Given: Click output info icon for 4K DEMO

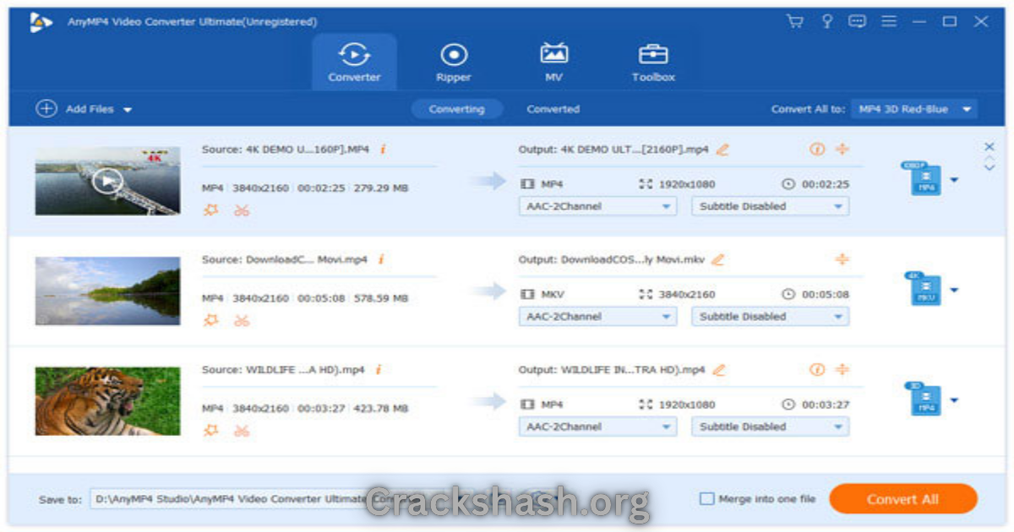Looking at the screenshot, I should coord(816,149).
